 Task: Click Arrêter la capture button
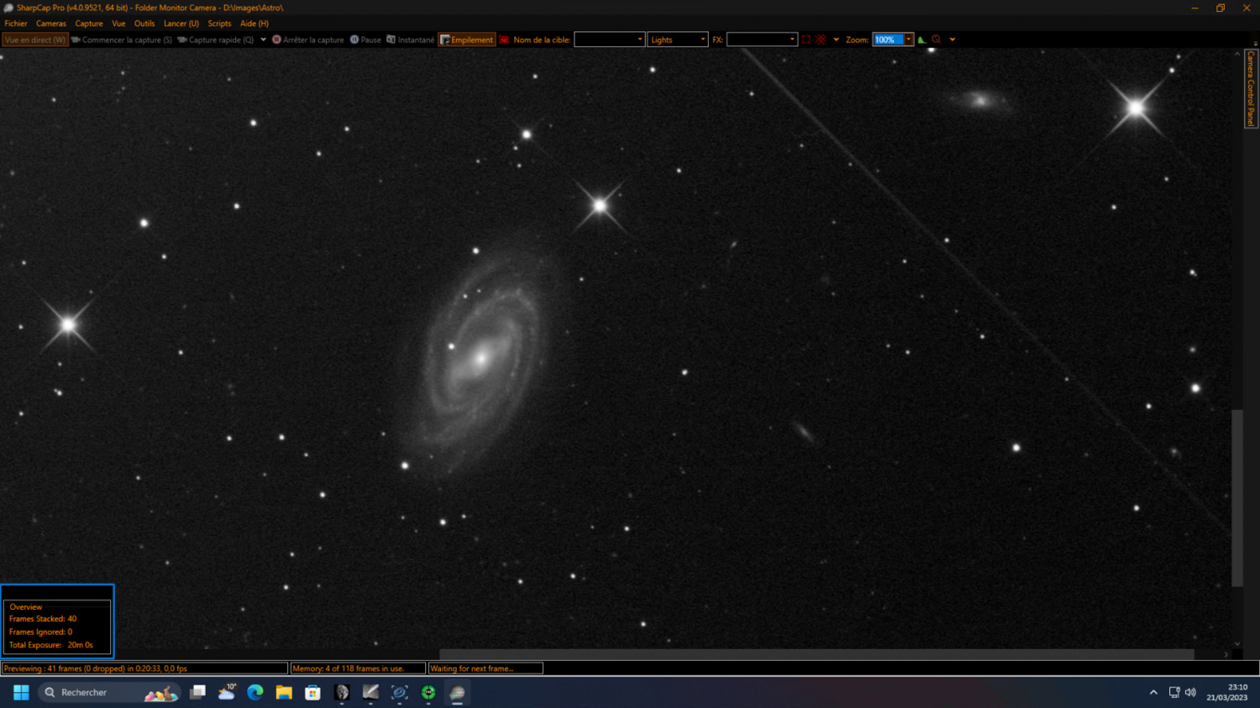308,39
